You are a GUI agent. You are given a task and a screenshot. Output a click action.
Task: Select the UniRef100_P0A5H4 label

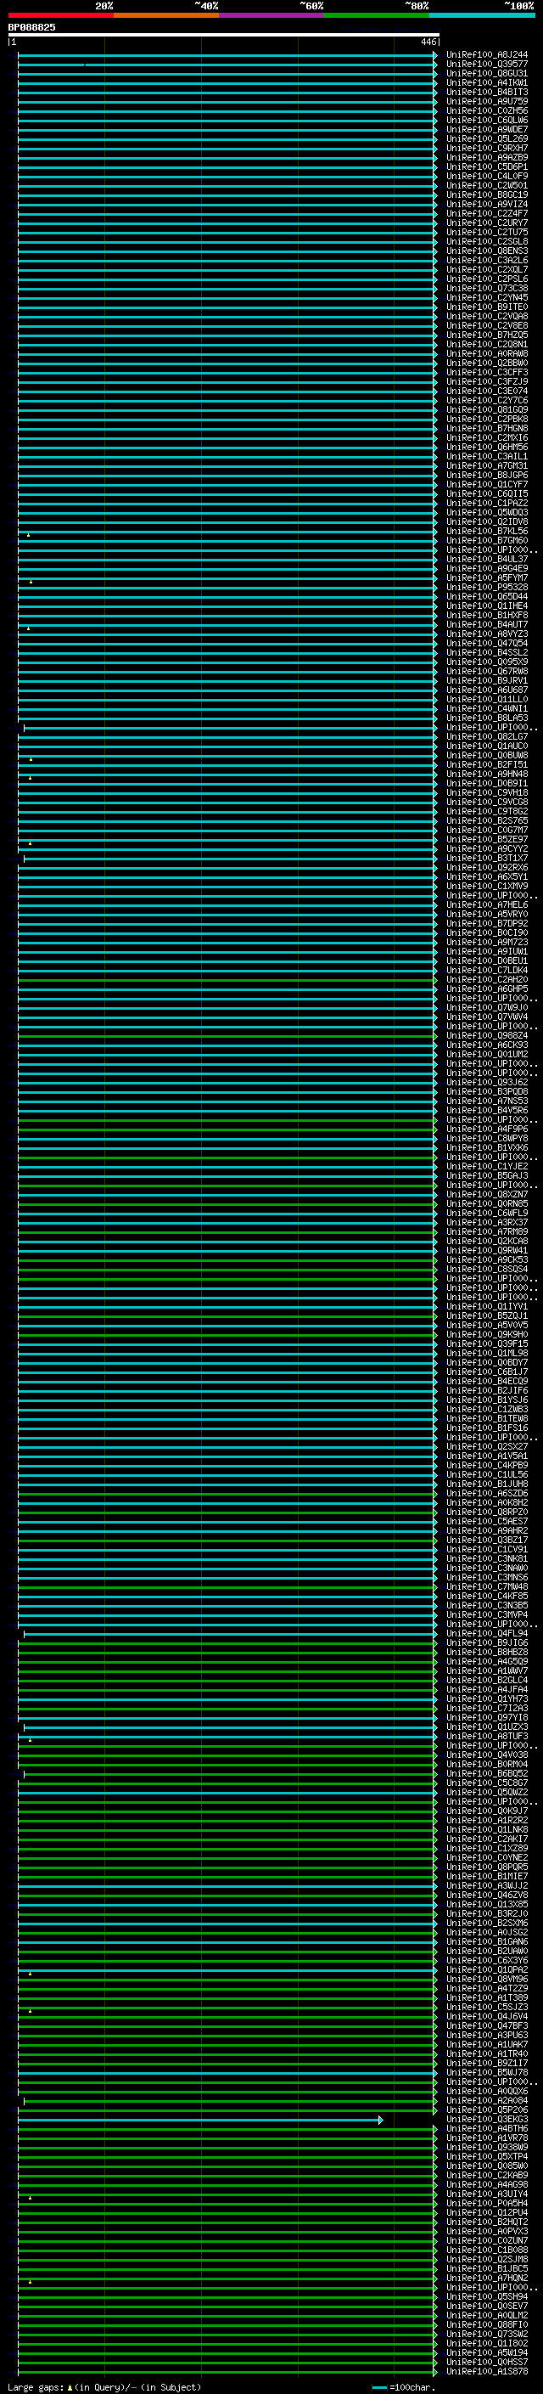(486, 2204)
